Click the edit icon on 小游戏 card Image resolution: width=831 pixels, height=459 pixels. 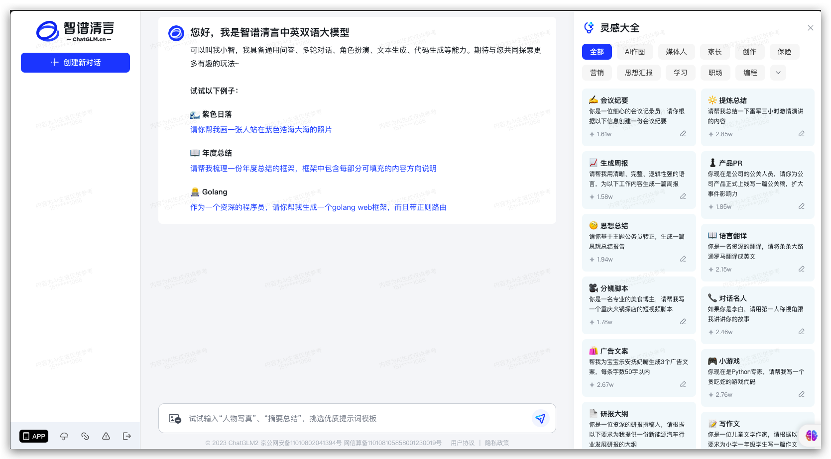click(x=802, y=394)
